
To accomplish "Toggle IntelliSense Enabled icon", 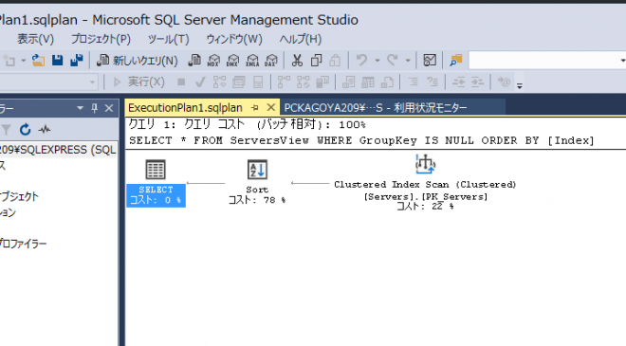I will point(258,82).
